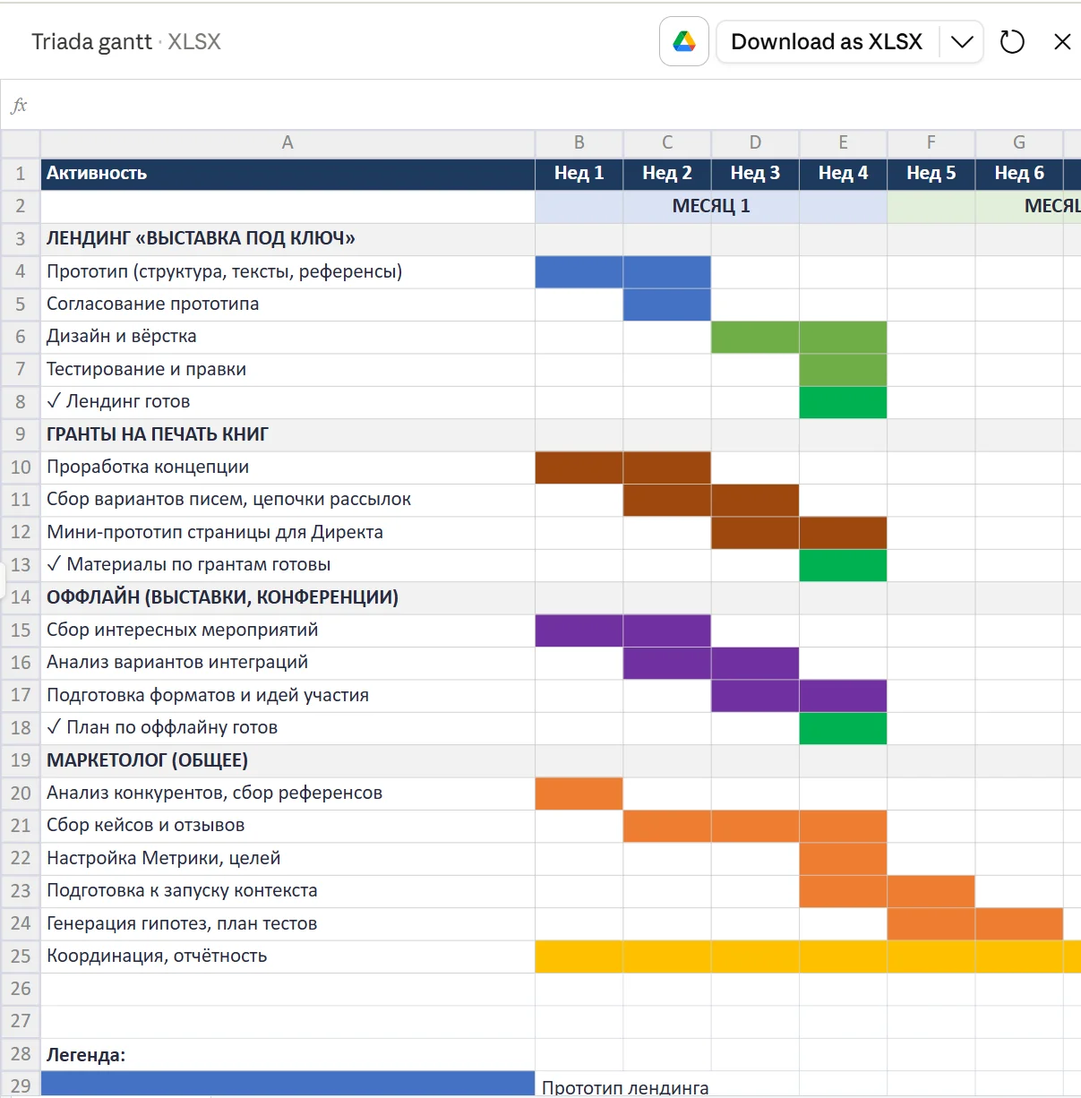Screen dimensions: 1081x1098
Task: Select 'Согласование прототипа' cell
Action: [x=287, y=305]
